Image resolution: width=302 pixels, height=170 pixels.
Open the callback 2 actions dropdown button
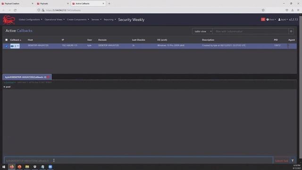(15, 46)
